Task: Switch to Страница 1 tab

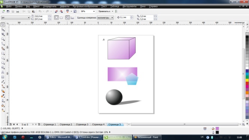Action: [50, 125]
